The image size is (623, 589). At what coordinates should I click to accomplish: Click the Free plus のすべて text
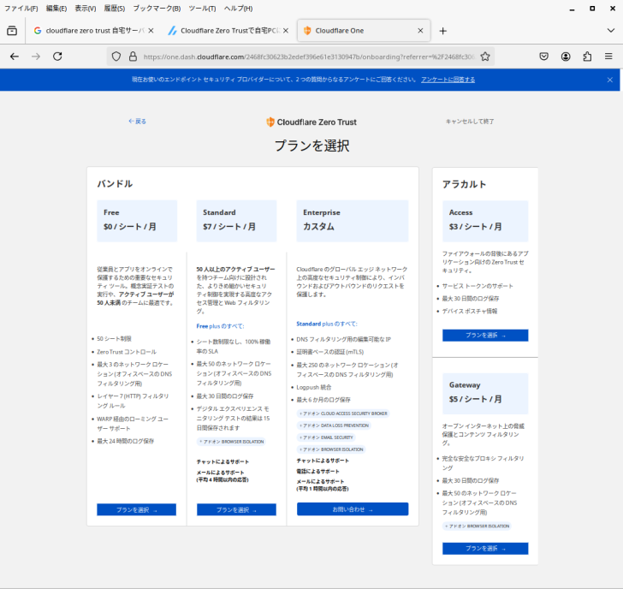pos(220,326)
